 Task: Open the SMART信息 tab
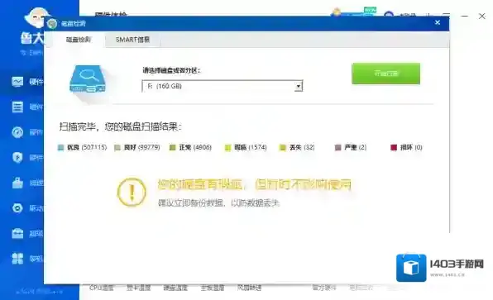(x=132, y=40)
